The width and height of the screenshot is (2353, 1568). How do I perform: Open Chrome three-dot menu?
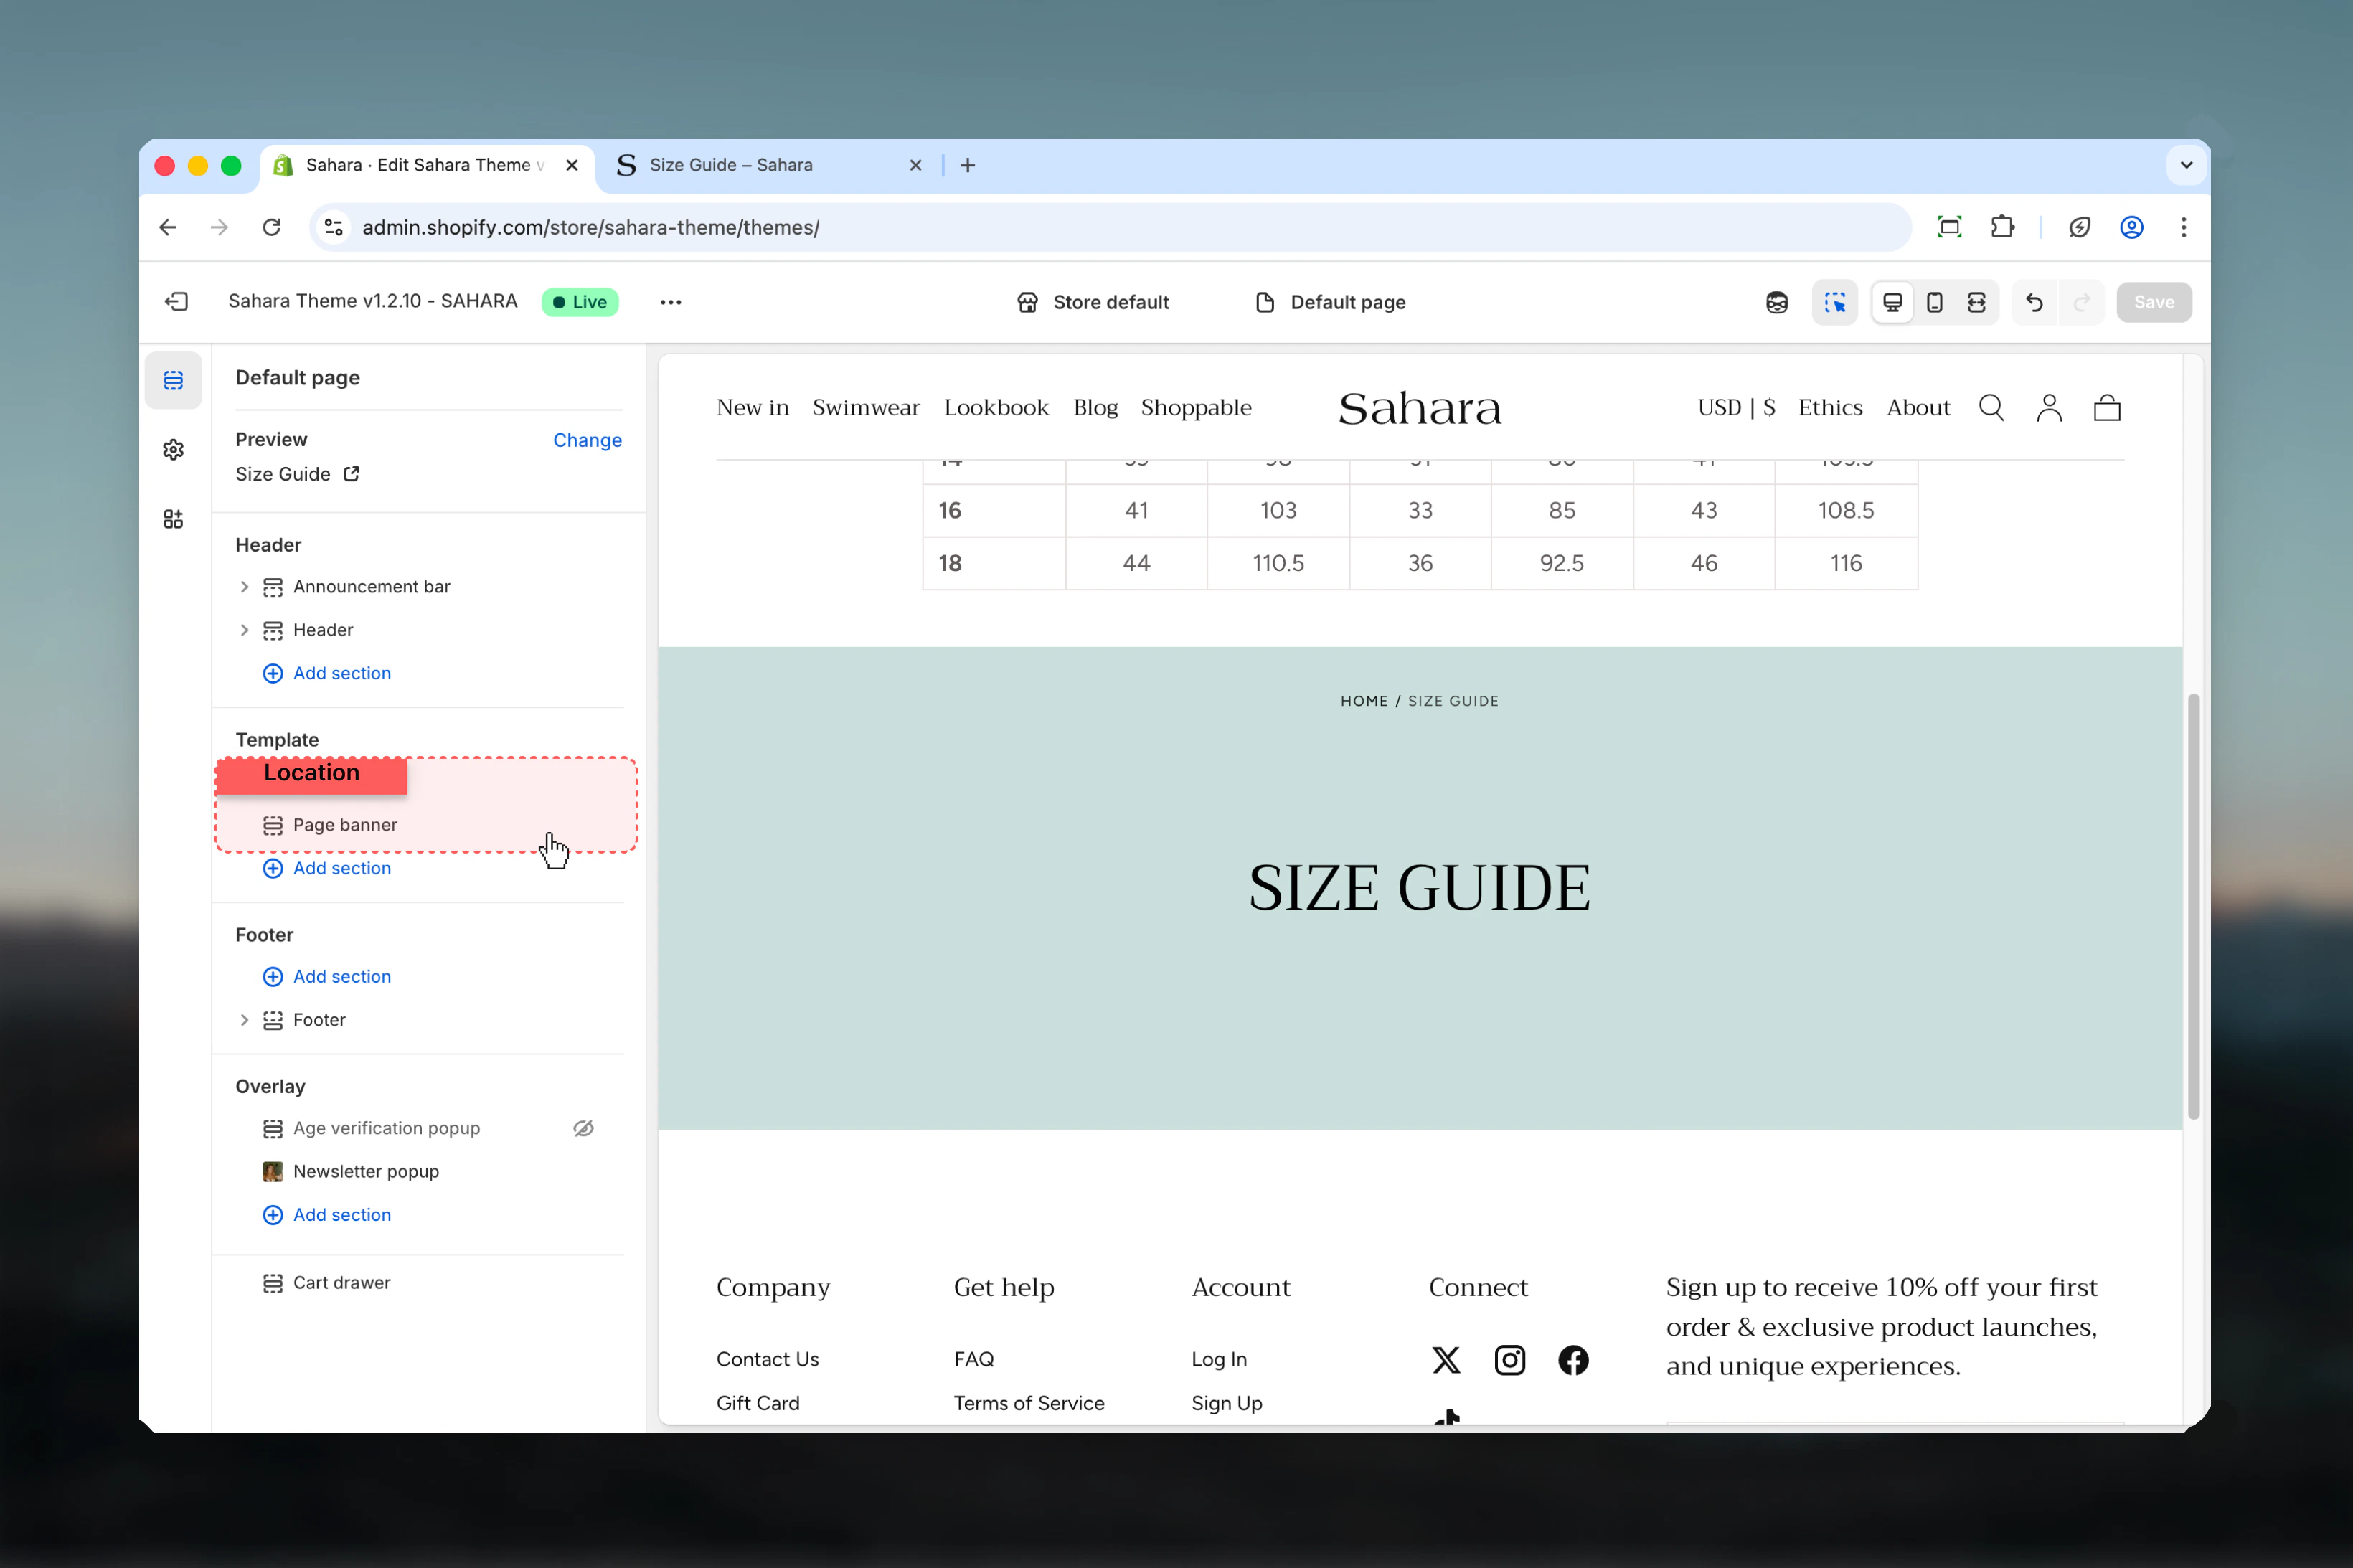click(2183, 227)
